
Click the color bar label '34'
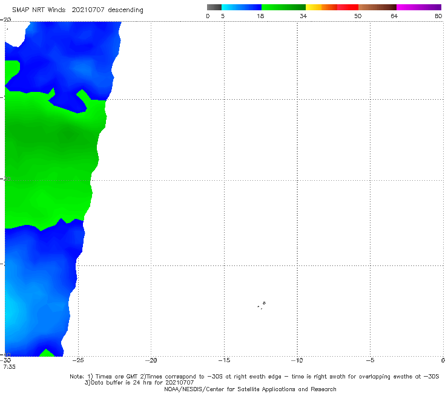[303, 16]
